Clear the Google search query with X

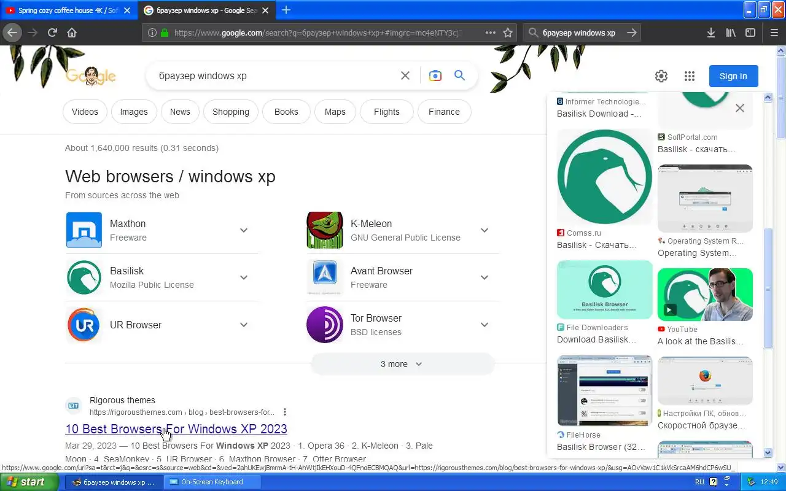point(405,75)
